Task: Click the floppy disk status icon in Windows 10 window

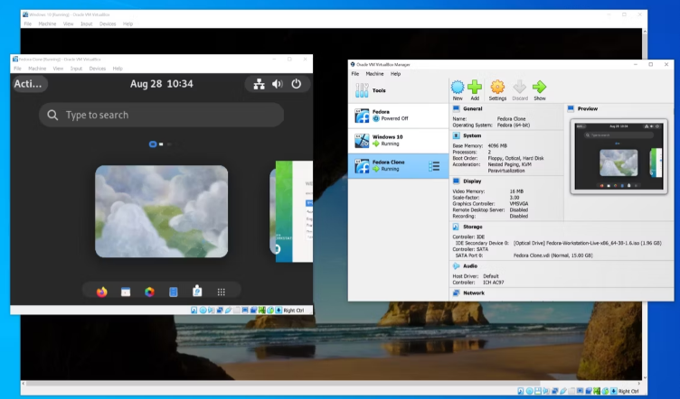Action: click(538, 391)
